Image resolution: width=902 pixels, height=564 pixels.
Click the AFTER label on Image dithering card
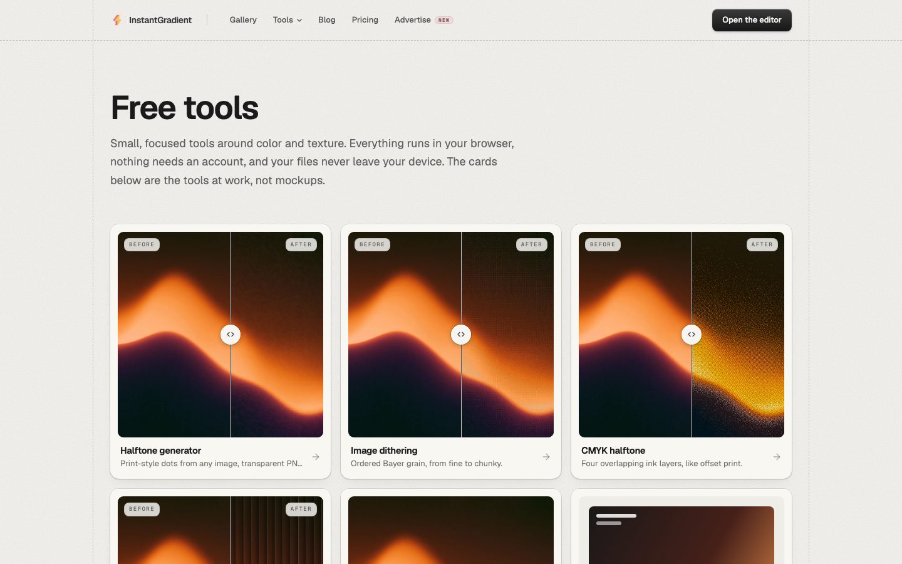coord(532,244)
